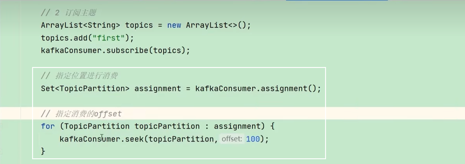Place cursor on the new keyword

click(174, 25)
